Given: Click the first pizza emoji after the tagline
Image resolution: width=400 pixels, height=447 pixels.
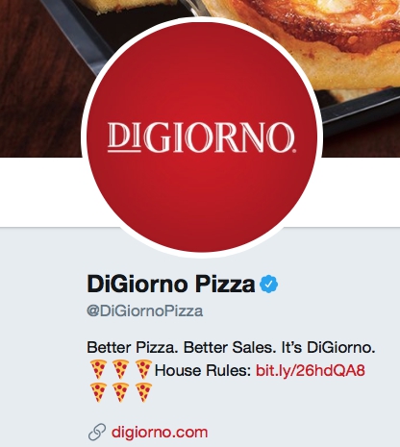Looking at the screenshot, I should tap(98, 369).
